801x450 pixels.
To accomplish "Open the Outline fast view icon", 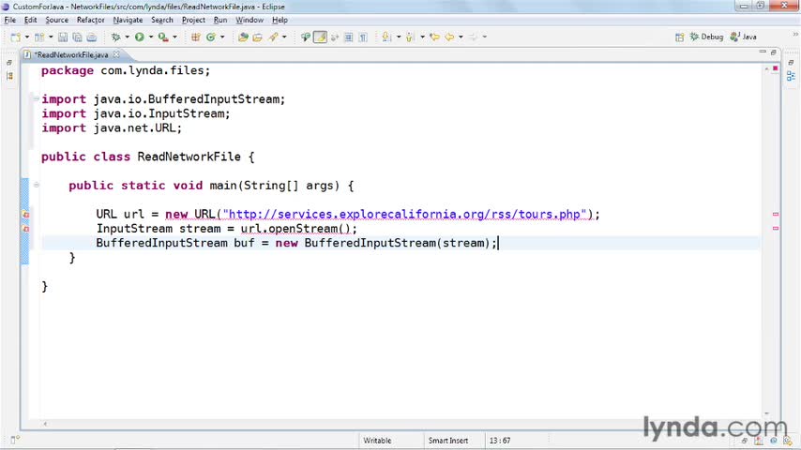I will 791,76.
